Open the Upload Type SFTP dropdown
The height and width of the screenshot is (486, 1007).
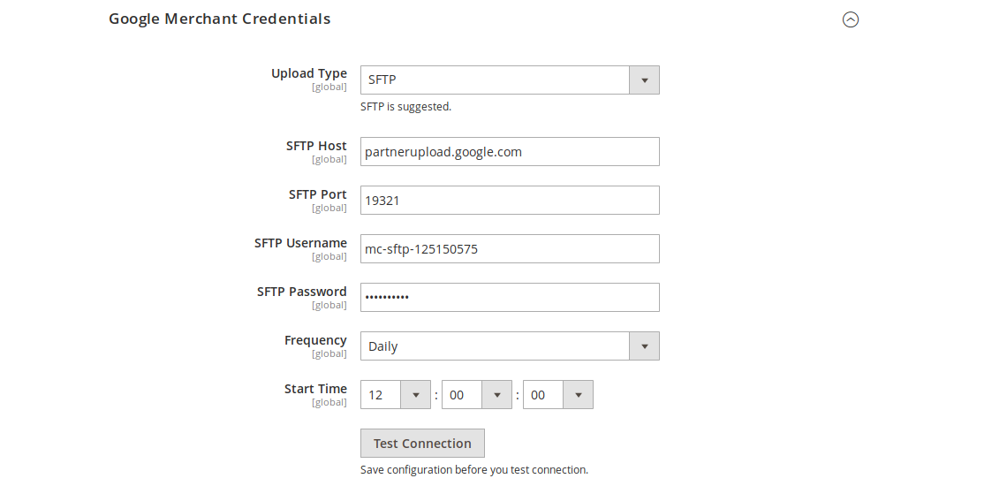[510, 80]
